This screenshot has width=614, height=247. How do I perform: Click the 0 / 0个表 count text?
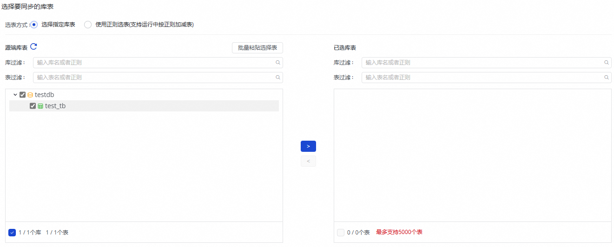tap(358, 232)
